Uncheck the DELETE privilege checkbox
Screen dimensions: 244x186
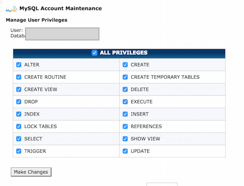point(125,89)
